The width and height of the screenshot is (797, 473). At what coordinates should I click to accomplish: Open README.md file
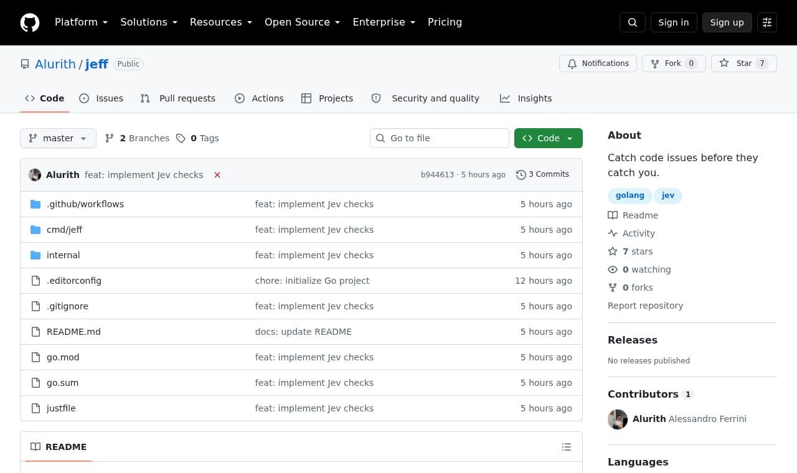click(x=73, y=332)
